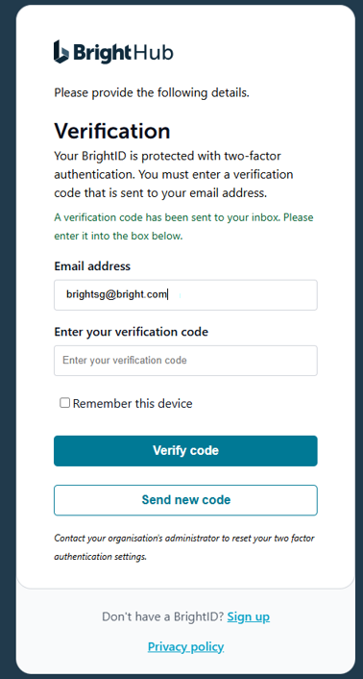This screenshot has height=679, width=363.
Task: Click 'Please provide the following details' text
Action: point(152,92)
